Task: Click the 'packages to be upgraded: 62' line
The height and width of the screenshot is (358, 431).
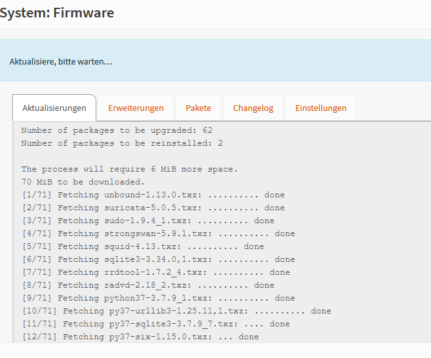Action: pos(117,130)
